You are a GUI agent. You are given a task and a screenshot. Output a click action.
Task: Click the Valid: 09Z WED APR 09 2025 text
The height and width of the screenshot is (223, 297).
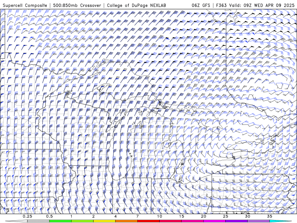coord(262,5)
